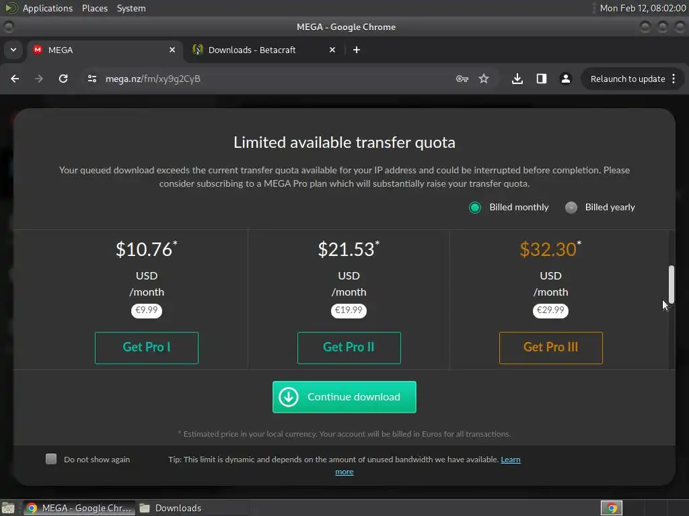Open the Chrome downloads icon

pyautogui.click(x=517, y=79)
